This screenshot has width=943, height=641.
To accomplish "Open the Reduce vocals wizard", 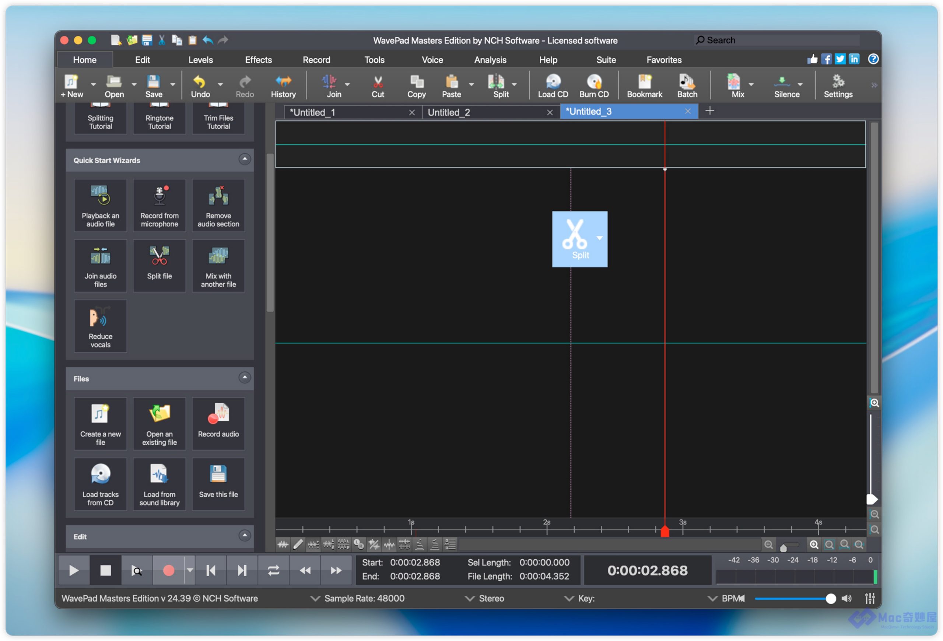I will [x=100, y=326].
